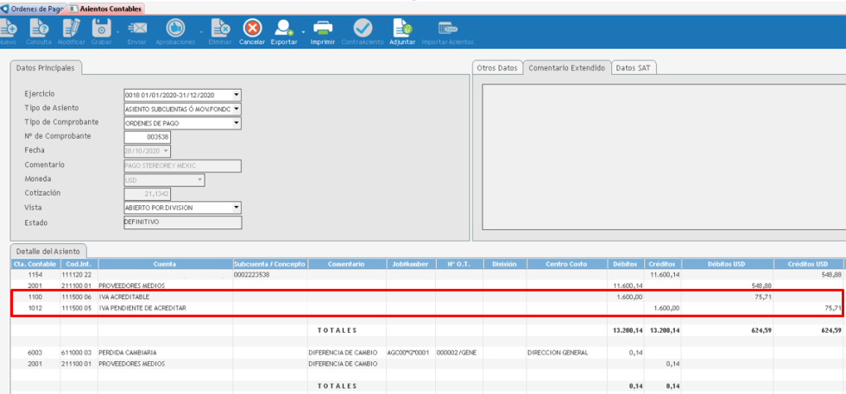Click the Nº de Comprobante field
This screenshot has height=394, width=846.
point(148,137)
